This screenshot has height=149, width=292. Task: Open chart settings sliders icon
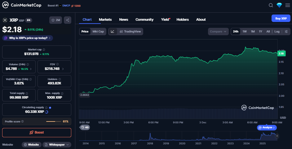pyautogui.click(x=286, y=32)
